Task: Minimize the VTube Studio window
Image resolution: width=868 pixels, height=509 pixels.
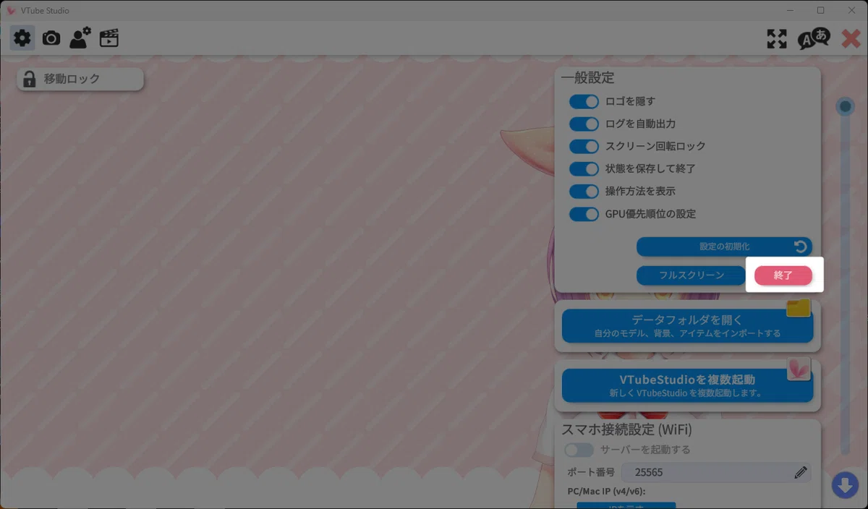Action: point(790,10)
